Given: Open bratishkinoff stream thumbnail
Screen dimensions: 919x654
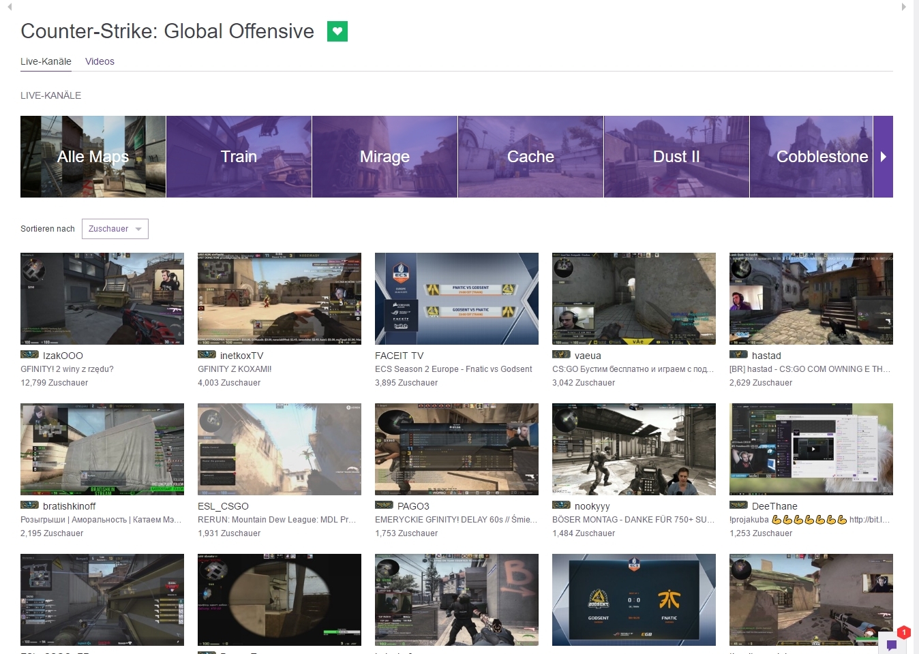Looking at the screenshot, I should (102, 449).
